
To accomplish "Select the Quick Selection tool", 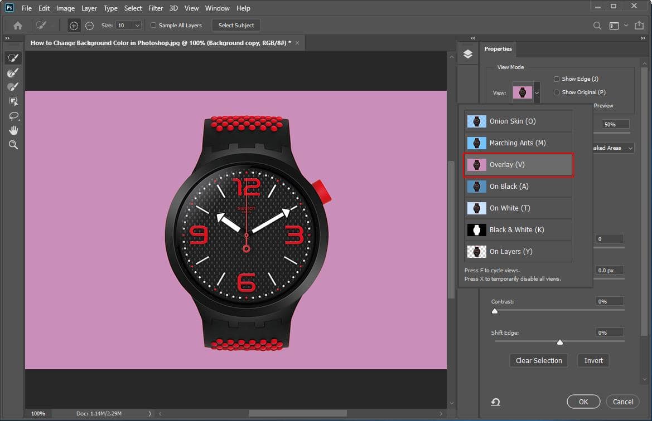I will [x=14, y=57].
